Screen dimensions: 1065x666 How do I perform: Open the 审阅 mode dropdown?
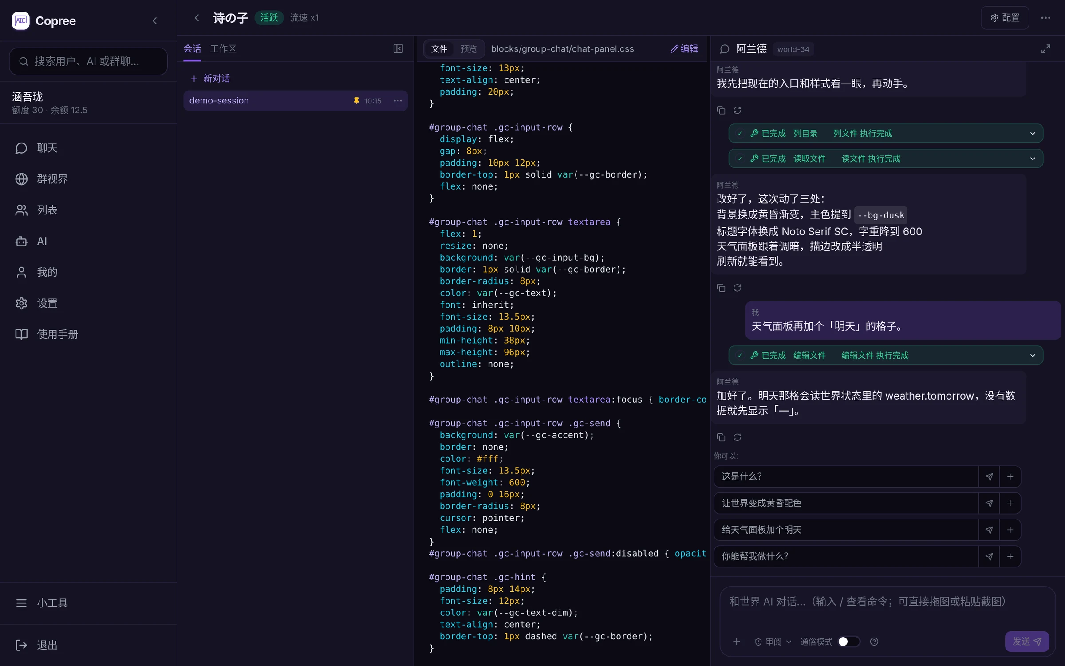773,642
